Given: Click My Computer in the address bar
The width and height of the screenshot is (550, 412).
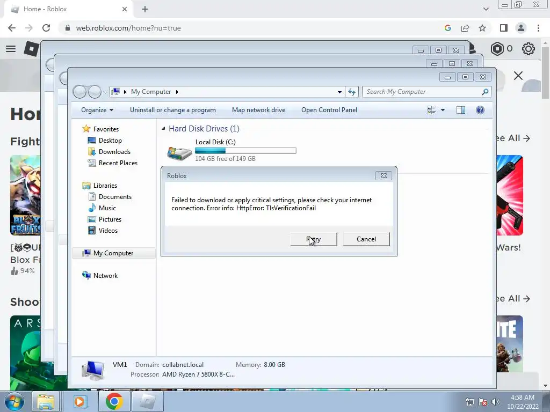Looking at the screenshot, I should pyautogui.click(x=151, y=92).
